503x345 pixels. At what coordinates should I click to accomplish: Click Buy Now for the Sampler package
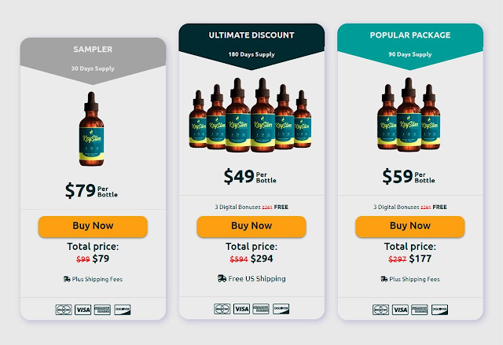(93, 226)
